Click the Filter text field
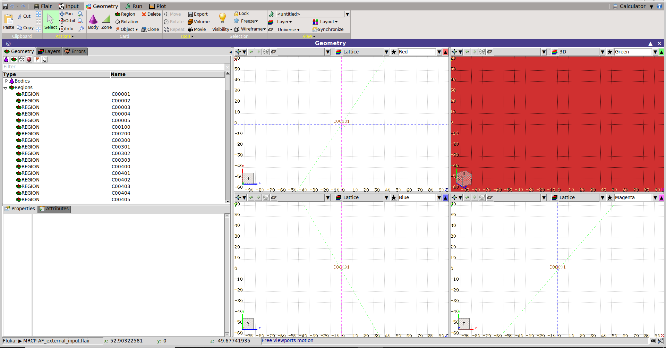 pyautogui.click(x=114, y=67)
